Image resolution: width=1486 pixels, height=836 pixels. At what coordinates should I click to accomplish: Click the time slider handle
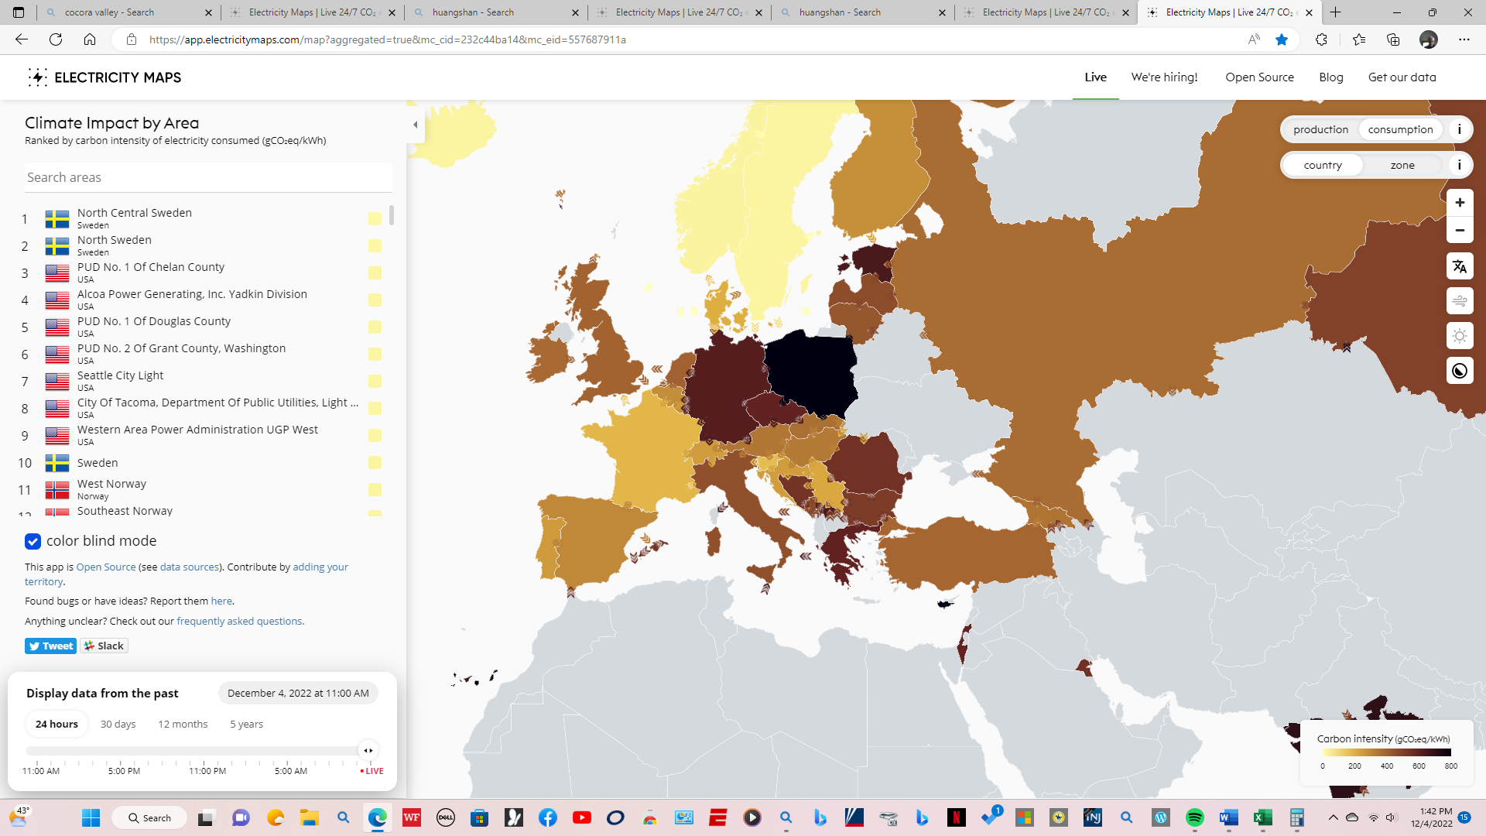tap(368, 750)
